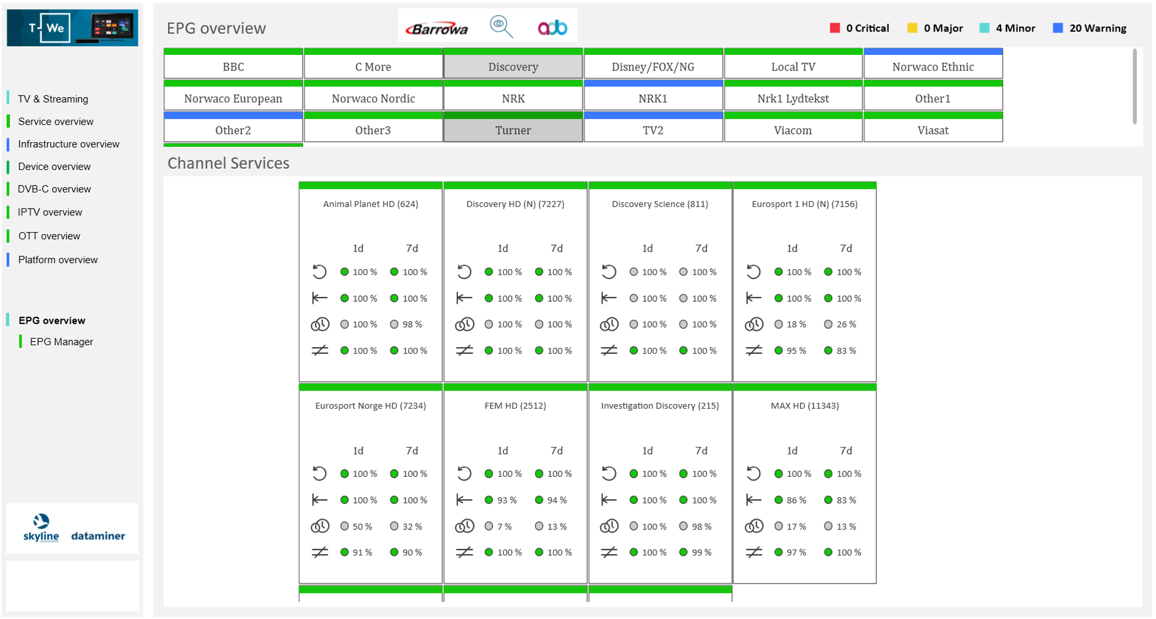This screenshot has height=619, width=1156.
Task: Click Investigation Discovery replay arrow icon
Action: [x=609, y=474]
